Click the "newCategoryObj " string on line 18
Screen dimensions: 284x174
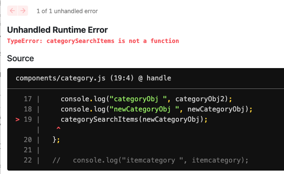coord(147,109)
